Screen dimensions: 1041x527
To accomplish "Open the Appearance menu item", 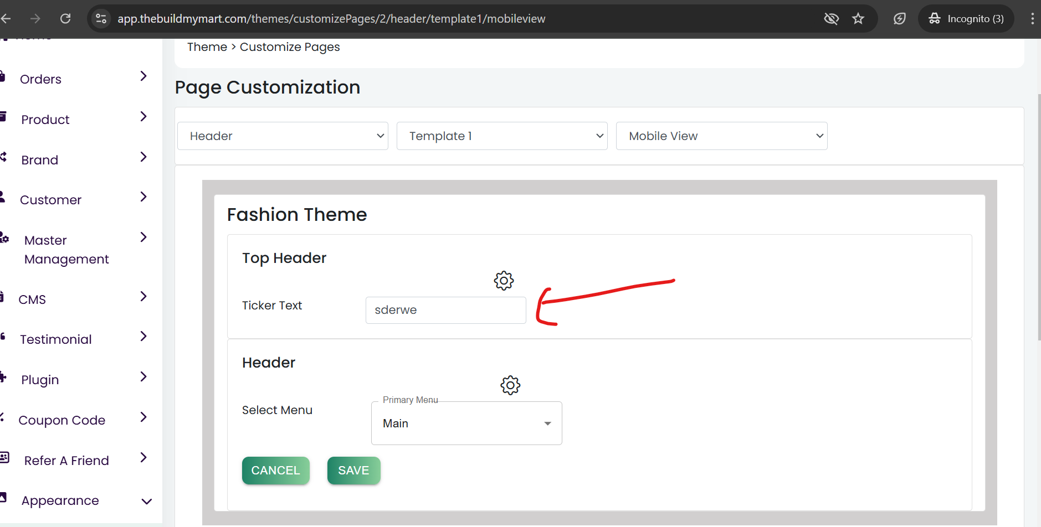I will [60, 500].
